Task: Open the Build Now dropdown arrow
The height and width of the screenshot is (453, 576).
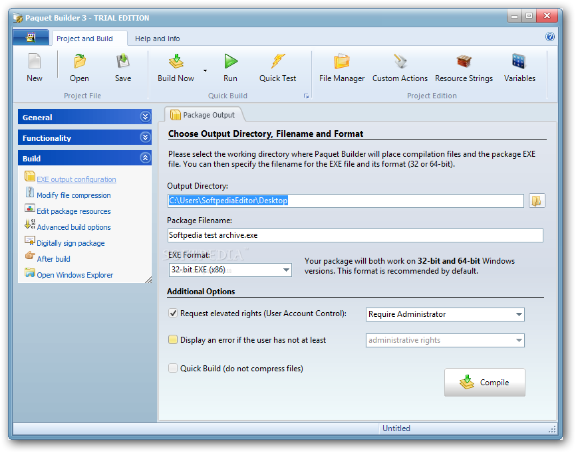Action: pos(205,70)
